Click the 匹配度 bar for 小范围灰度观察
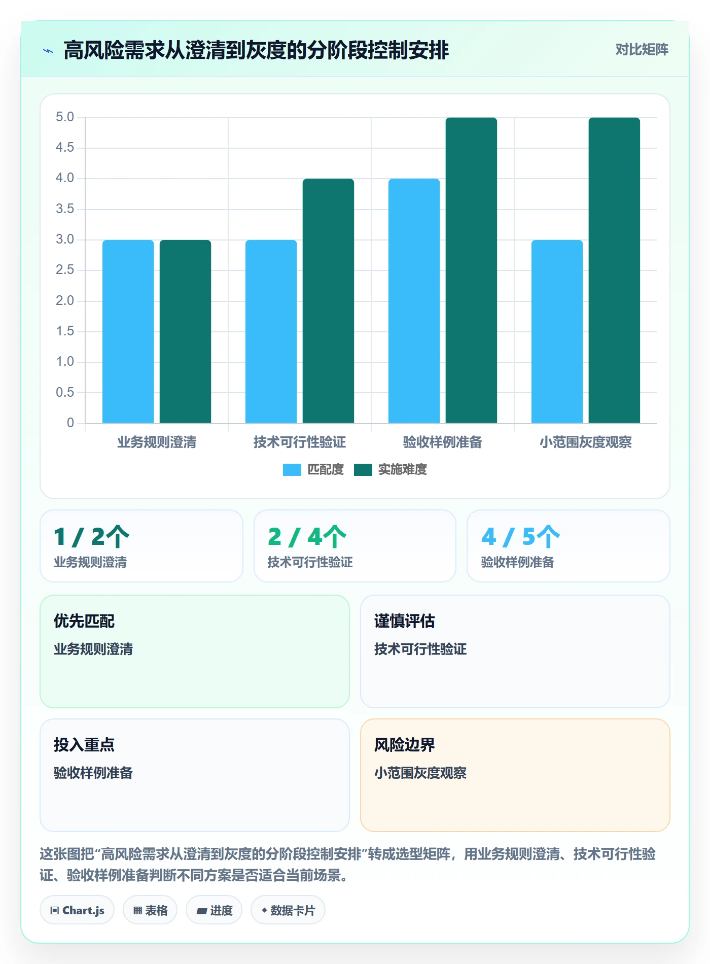710x964 pixels. click(557, 332)
